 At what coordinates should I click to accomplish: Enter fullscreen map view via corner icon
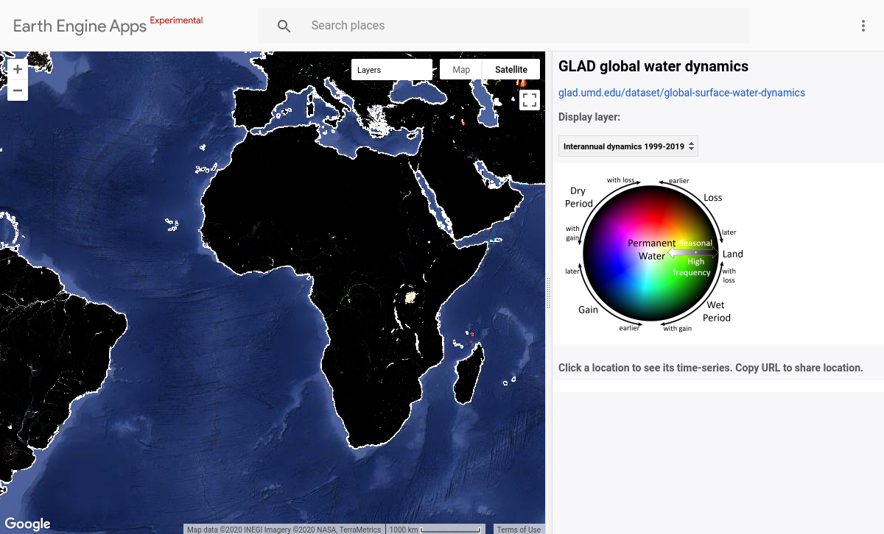(x=529, y=99)
